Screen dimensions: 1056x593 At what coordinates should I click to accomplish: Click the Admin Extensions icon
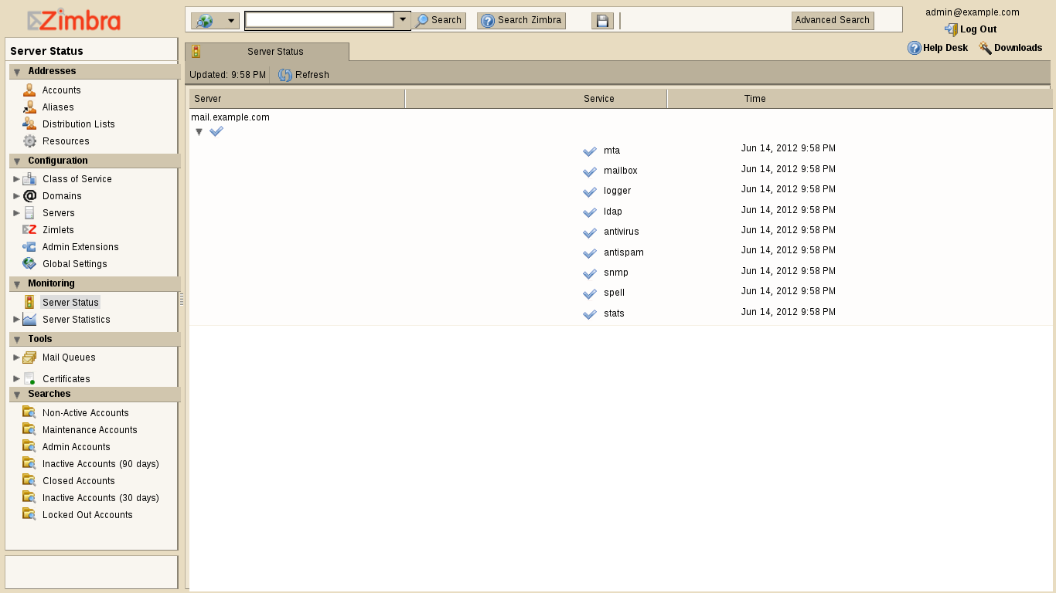pos(29,247)
